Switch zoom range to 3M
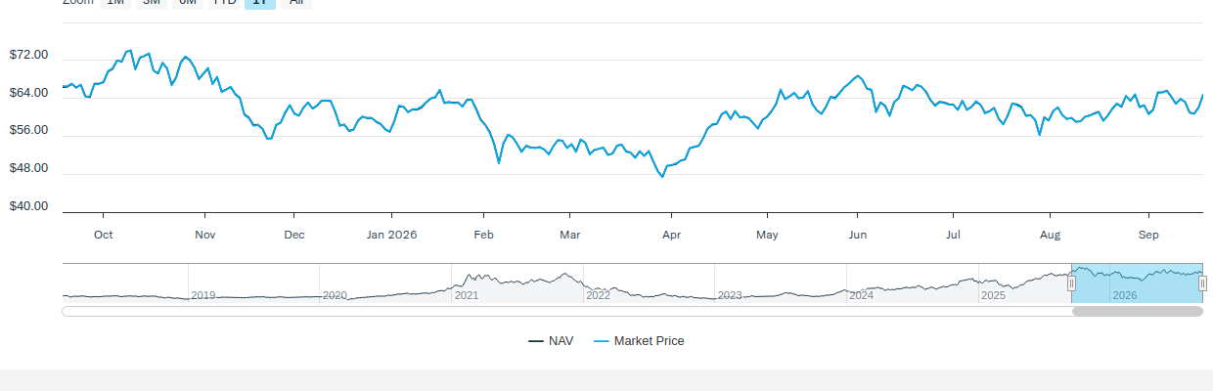The image size is (1213, 391). 151,3
